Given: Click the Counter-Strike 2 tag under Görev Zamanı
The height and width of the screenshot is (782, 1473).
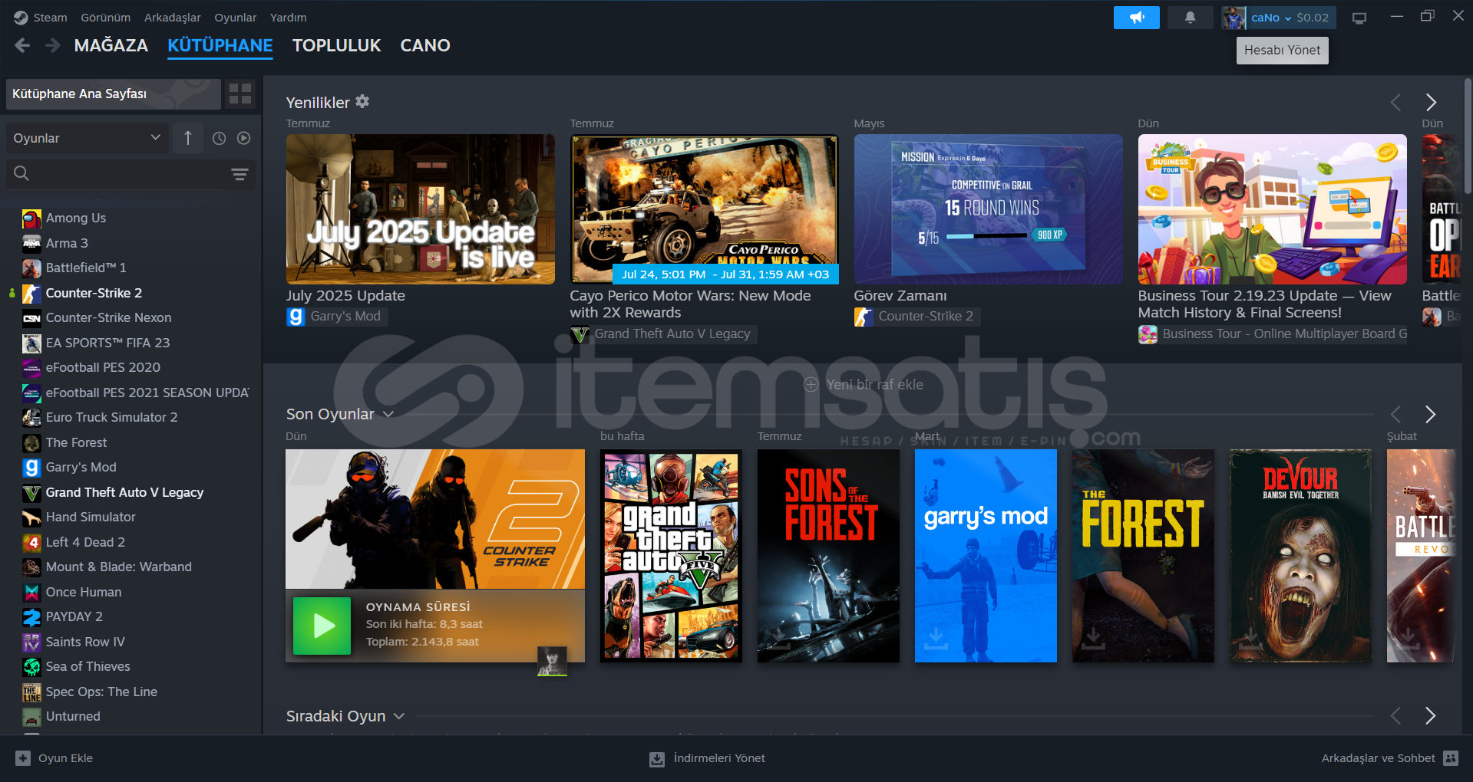Looking at the screenshot, I should (916, 317).
